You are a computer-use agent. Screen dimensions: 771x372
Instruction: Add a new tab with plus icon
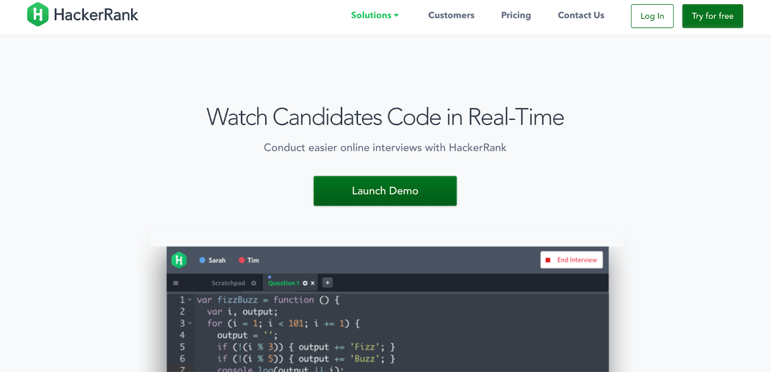(327, 282)
